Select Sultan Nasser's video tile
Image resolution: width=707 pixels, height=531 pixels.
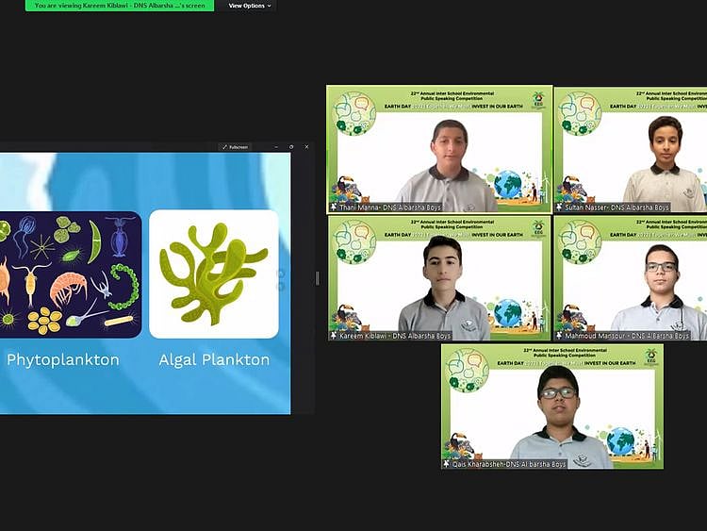pyautogui.click(x=631, y=149)
